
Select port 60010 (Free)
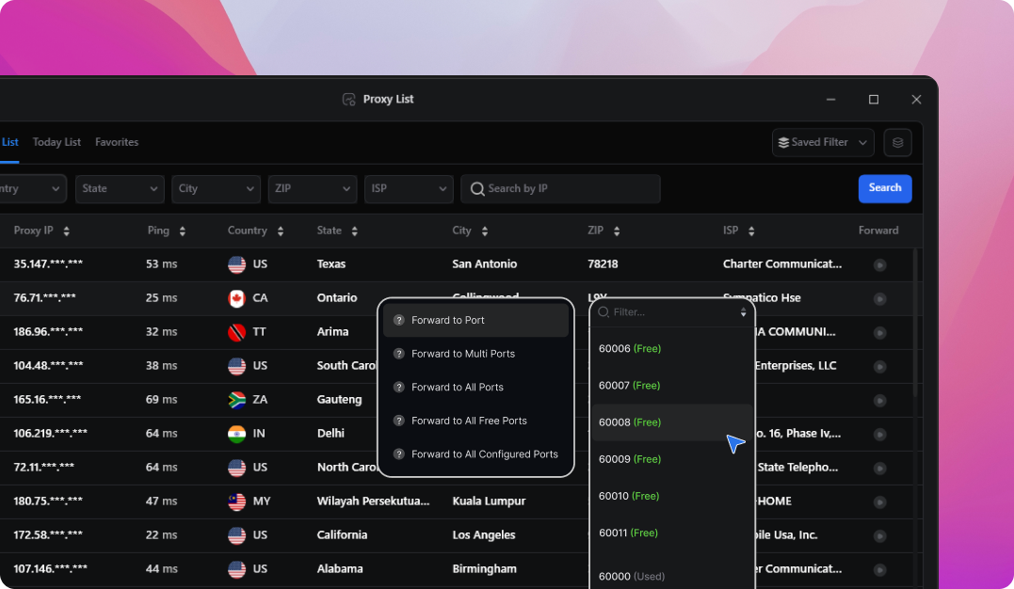(672, 496)
